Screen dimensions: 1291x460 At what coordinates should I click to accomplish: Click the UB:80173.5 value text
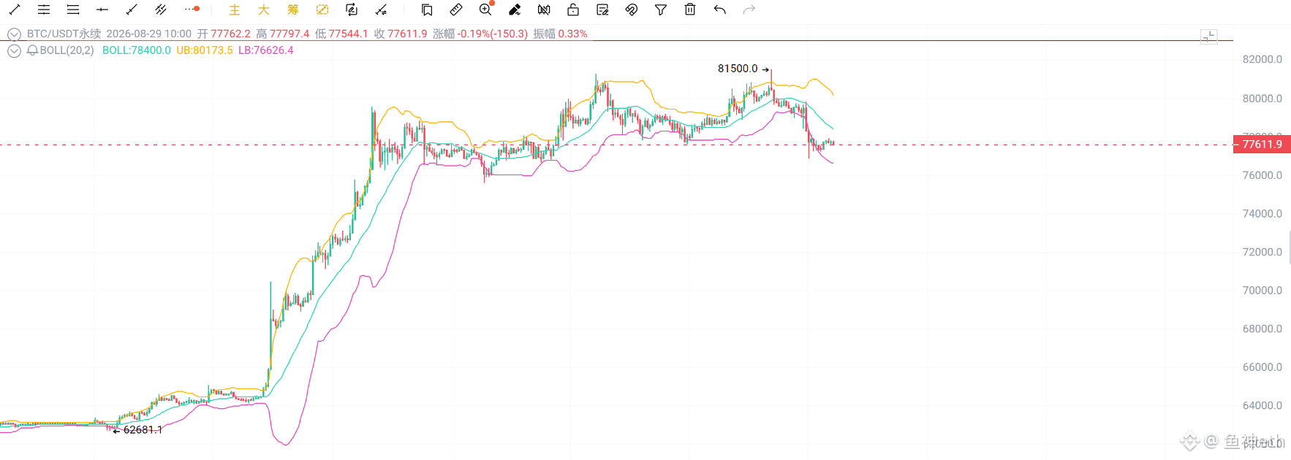[205, 50]
